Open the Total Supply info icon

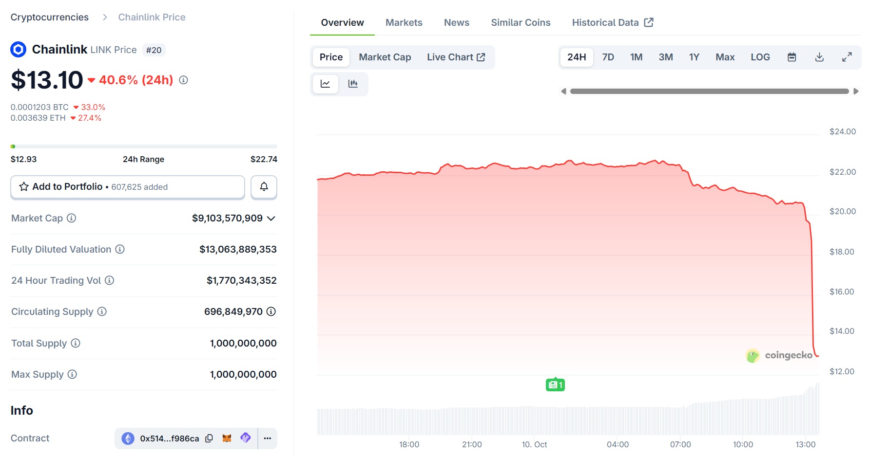click(x=76, y=343)
